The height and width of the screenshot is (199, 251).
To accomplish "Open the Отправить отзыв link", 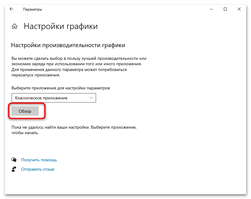I will 37,169.
